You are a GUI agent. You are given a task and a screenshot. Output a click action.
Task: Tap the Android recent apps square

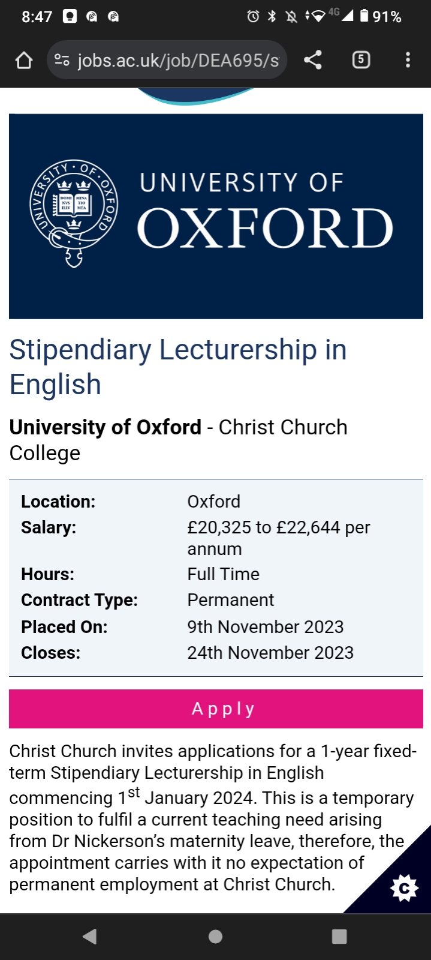tap(339, 937)
